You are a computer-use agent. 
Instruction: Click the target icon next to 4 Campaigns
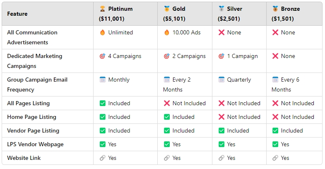point(102,56)
